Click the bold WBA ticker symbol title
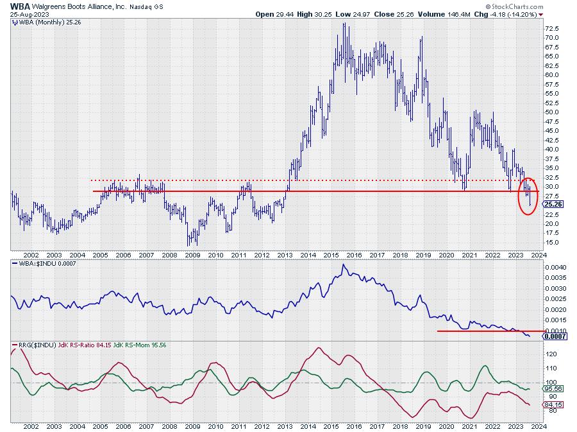 [20, 6]
